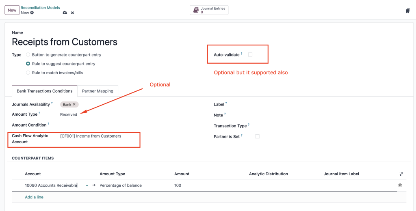Switch to the Partner Mapping tab

click(x=97, y=91)
